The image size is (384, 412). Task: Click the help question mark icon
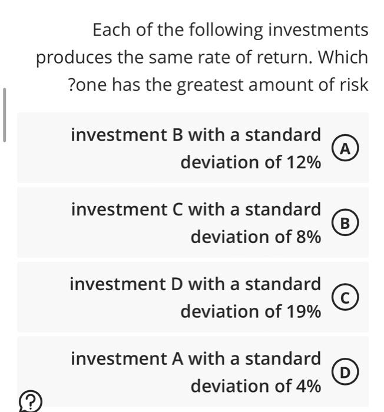pos(31,401)
